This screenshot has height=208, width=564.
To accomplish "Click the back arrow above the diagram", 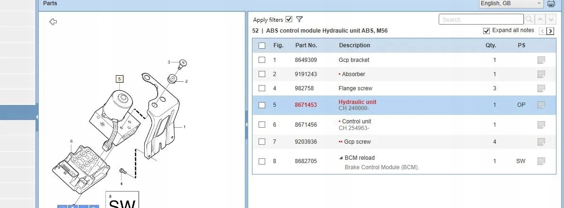I will point(53,22).
